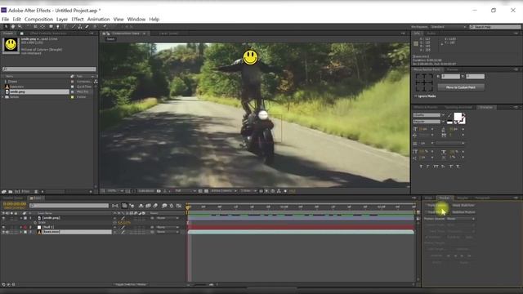Open the Graph Editor from timeline header

pos(179,206)
